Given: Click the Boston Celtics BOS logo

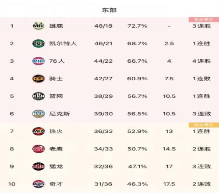Looking at the screenshot, I should (x=39, y=43).
